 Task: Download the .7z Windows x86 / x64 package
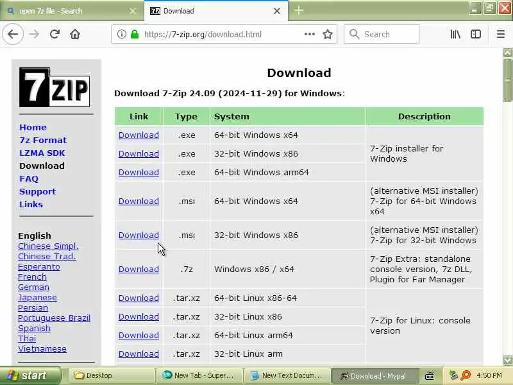pyautogui.click(x=139, y=269)
